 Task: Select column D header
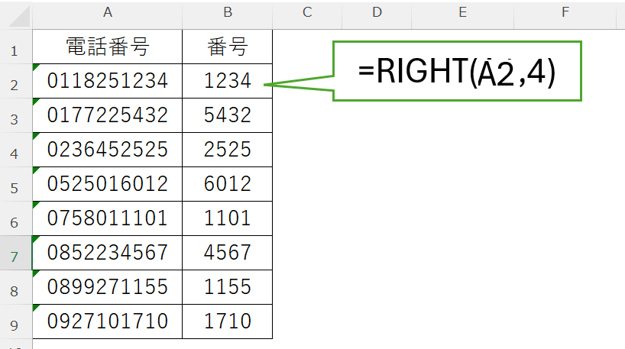(377, 11)
